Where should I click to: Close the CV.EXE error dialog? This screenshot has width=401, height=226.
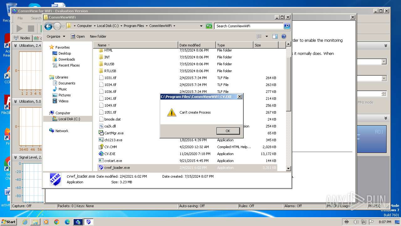coord(240,97)
